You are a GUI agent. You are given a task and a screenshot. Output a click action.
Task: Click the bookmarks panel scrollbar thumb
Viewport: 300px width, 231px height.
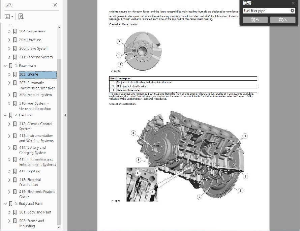click(59, 142)
